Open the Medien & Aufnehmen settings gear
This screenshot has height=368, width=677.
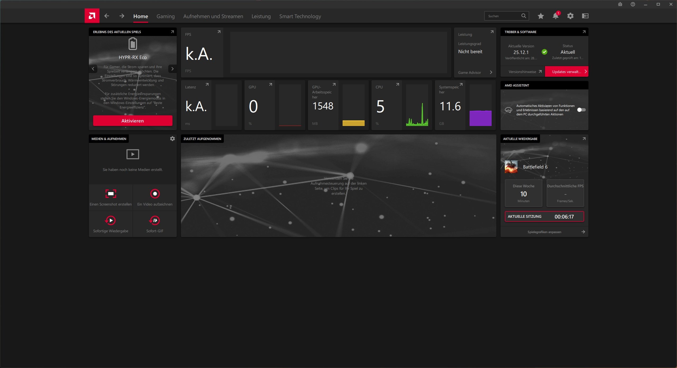[172, 139]
